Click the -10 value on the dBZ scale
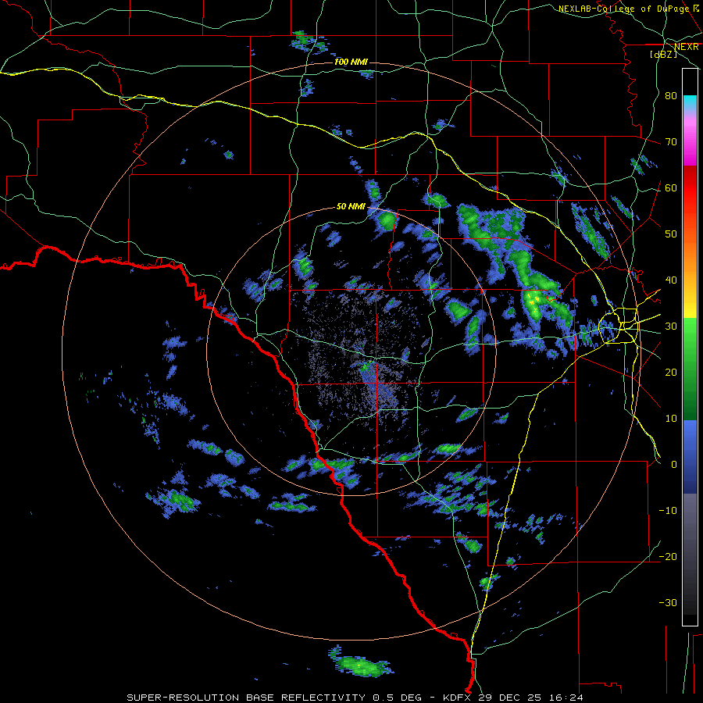The image size is (703, 703). 668,511
